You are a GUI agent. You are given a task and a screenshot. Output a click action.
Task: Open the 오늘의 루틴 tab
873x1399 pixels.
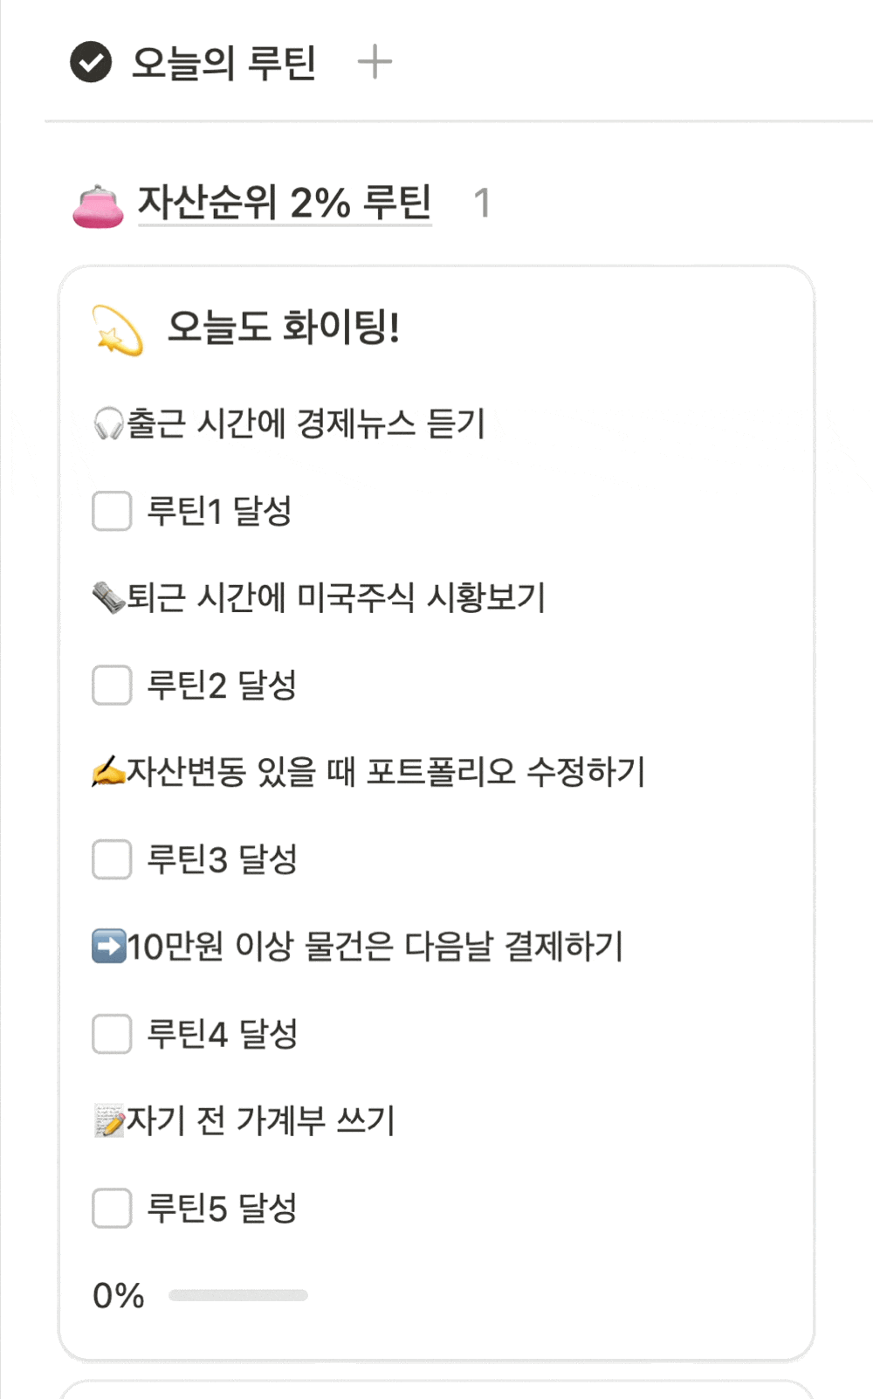coord(223,63)
